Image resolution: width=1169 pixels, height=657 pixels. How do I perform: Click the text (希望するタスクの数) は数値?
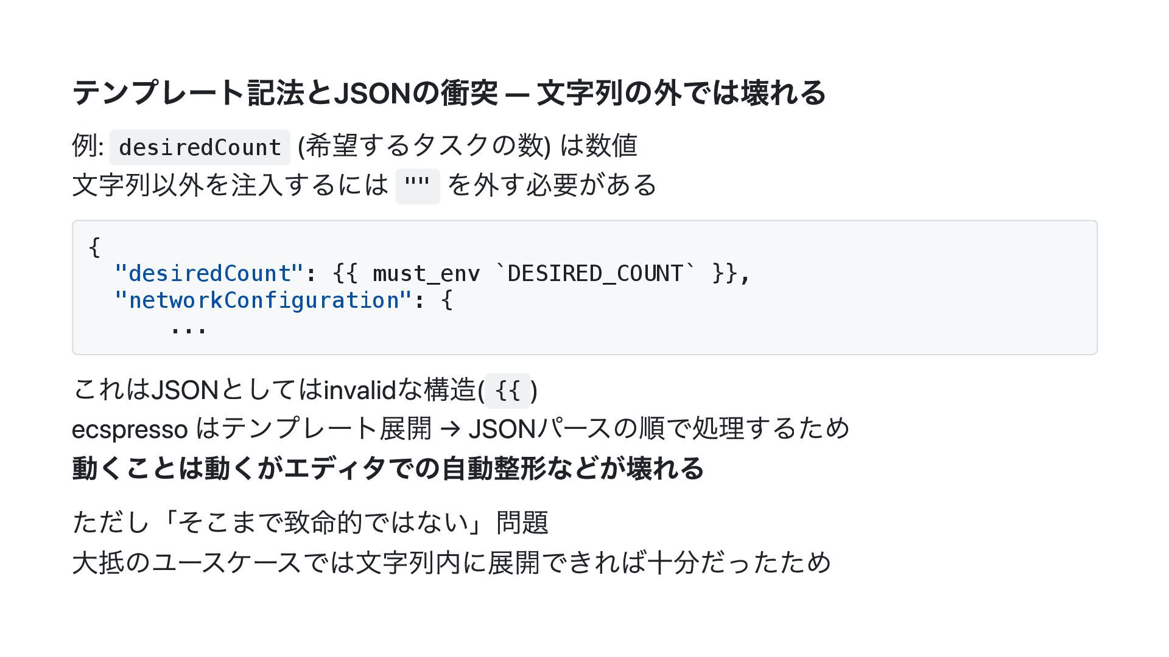[x=467, y=146]
